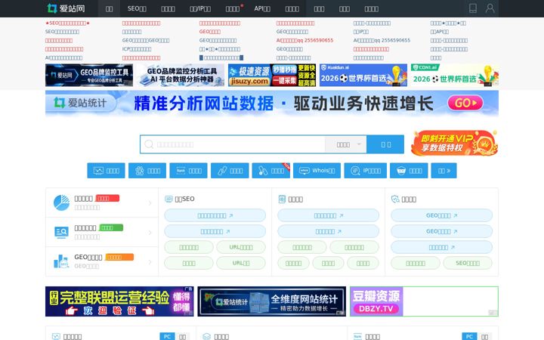This screenshot has height=340, width=544.
Task: Focus the main domain search input field
Action: [233, 144]
